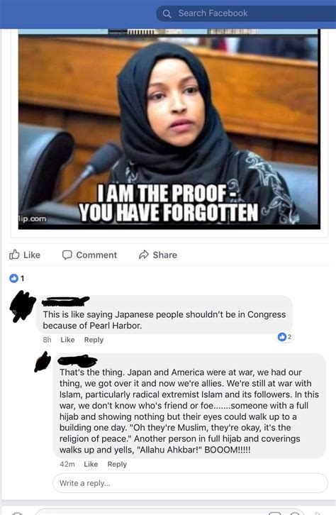
Task: Open the meme image in the post
Action: (x=169, y=129)
